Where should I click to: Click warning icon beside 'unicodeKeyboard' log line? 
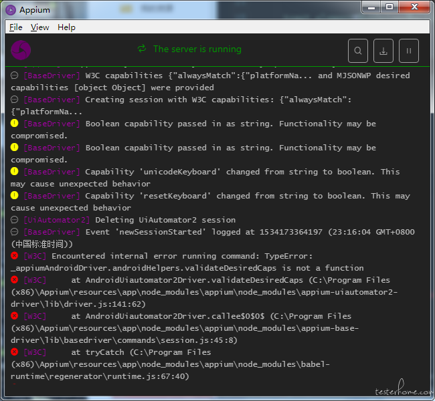[15, 172]
